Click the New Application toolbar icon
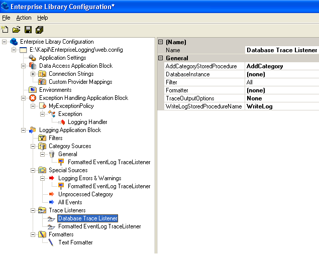Screen dimensions: 319x257 [5, 30]
